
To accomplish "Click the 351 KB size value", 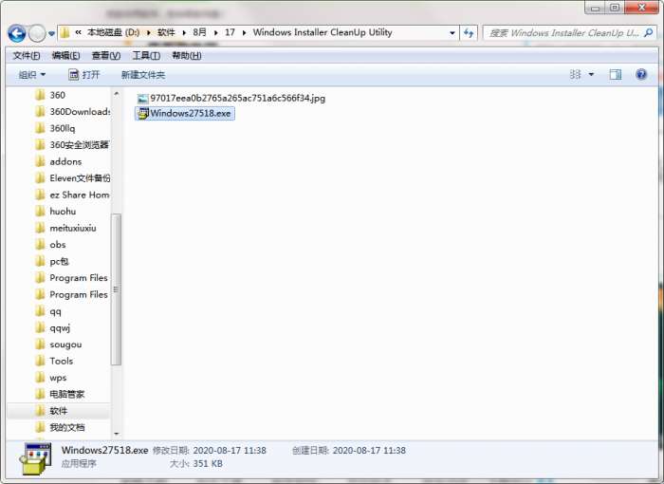I will tap(208, 464).
